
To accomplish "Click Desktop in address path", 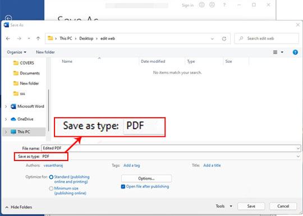I will pos(86,39).
